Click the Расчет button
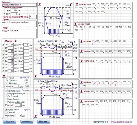Screen dimensions: 137x125 10,122
